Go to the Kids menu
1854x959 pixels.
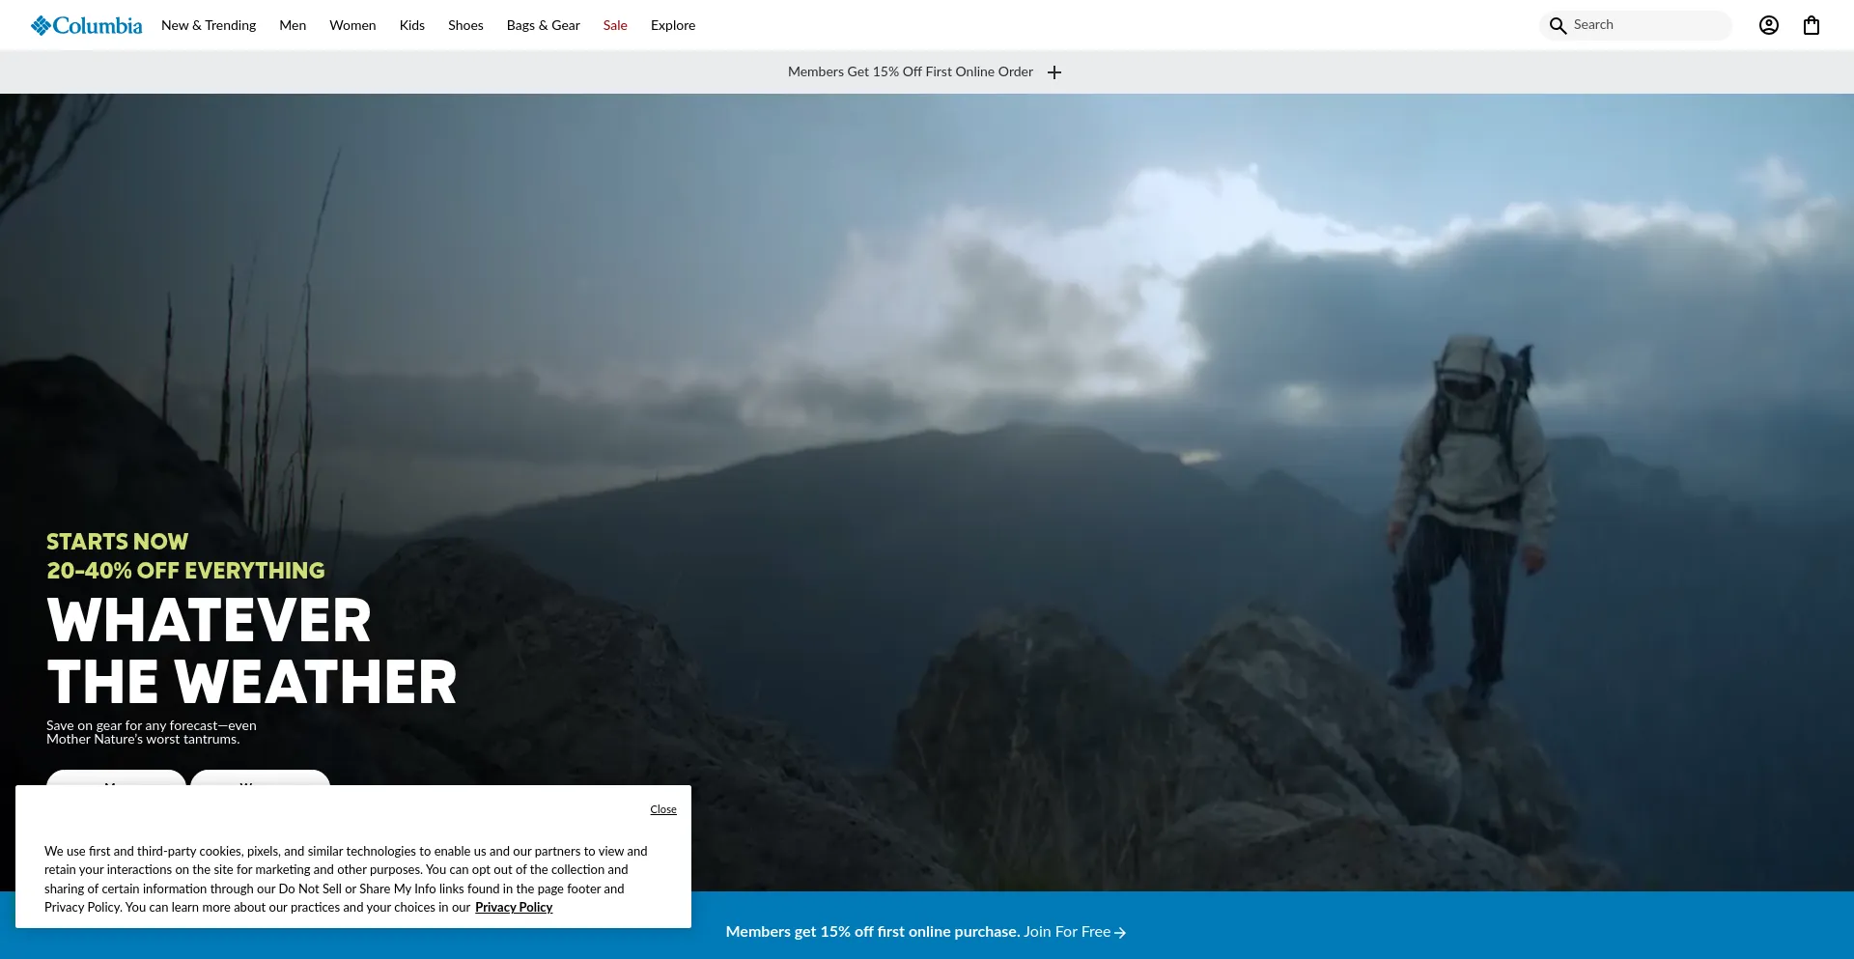tap(412, 25)
